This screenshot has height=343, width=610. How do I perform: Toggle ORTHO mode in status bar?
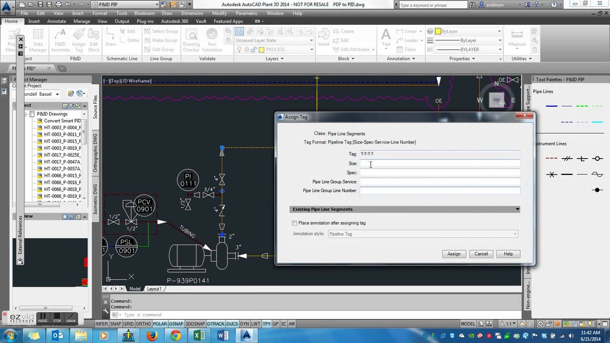pos(143,324)
